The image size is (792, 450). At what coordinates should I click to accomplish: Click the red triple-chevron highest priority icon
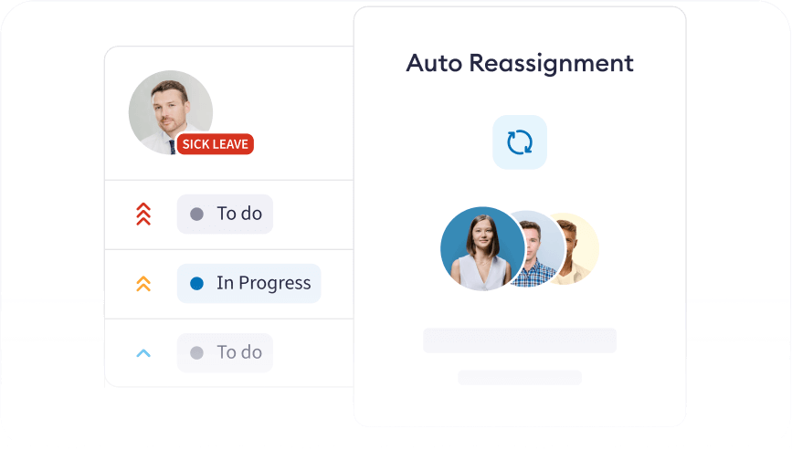pos(143,214)
